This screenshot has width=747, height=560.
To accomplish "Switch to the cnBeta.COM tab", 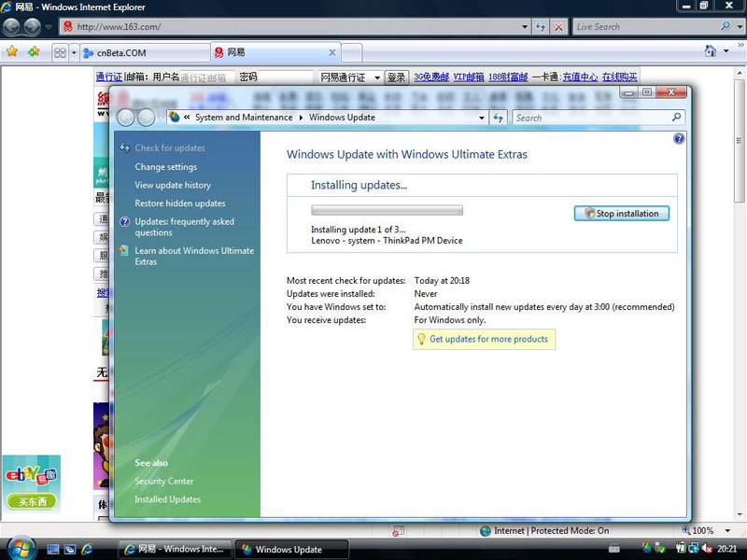I will [x=145, y=53].
